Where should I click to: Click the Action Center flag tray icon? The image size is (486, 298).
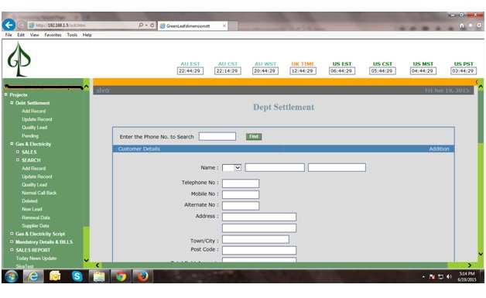click(x=432, y=276)
